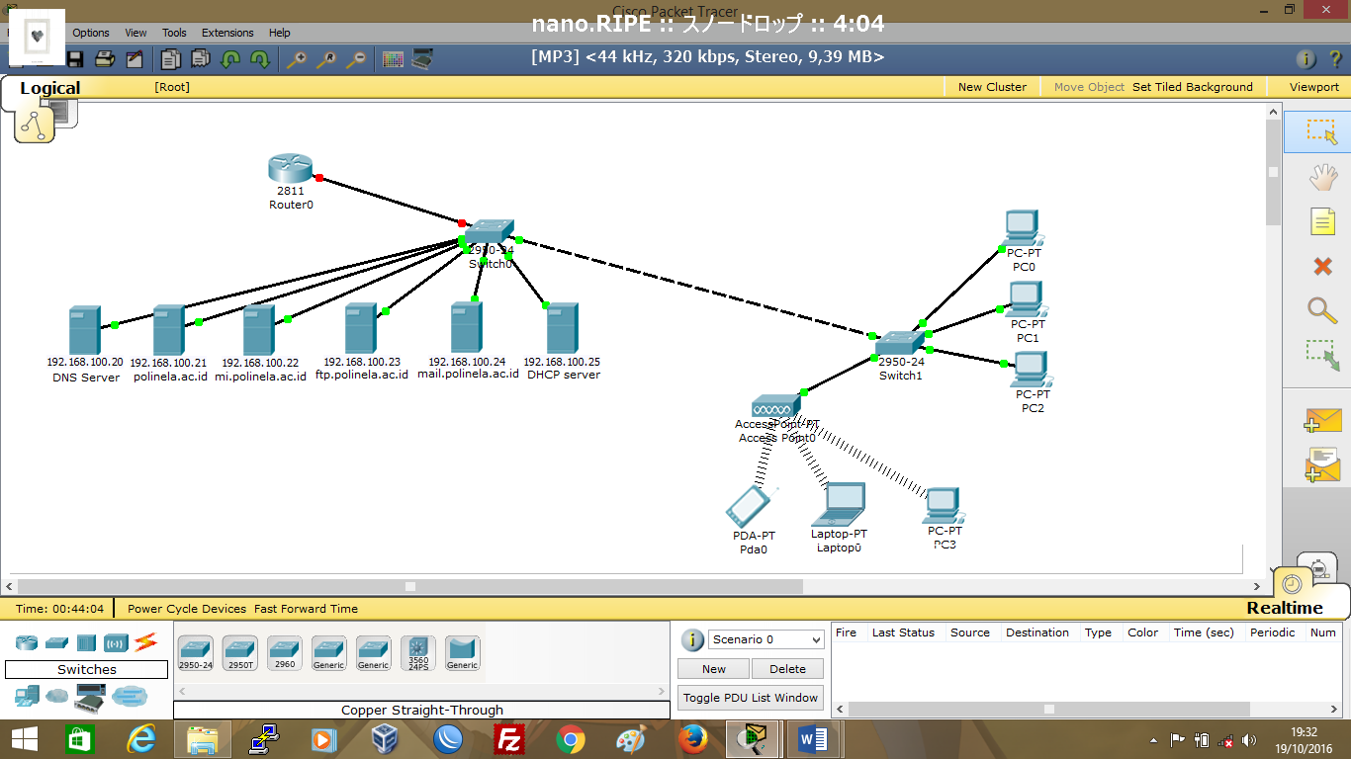
Task: Open the Draw Palette color grid icon
Action: tap(393, 57)
